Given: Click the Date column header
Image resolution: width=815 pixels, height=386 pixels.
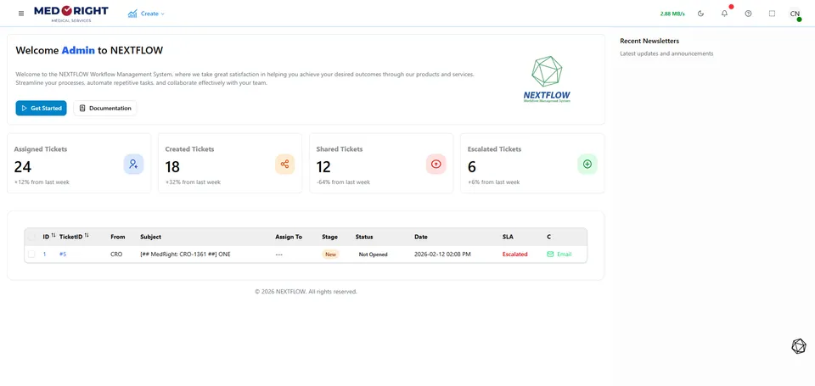Looking at the screenshot, I should (x=421, y=237).
